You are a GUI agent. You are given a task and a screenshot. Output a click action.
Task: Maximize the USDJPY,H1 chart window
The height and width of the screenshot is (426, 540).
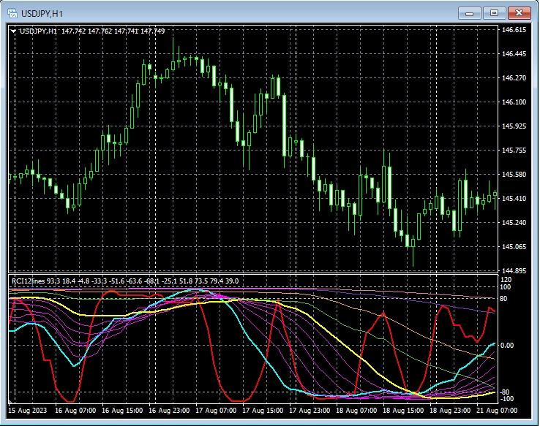click(x=495, y=13)
